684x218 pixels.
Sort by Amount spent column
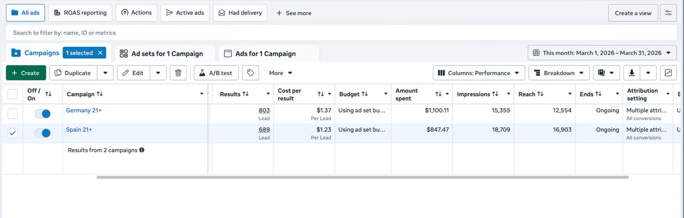pos(438,94)
